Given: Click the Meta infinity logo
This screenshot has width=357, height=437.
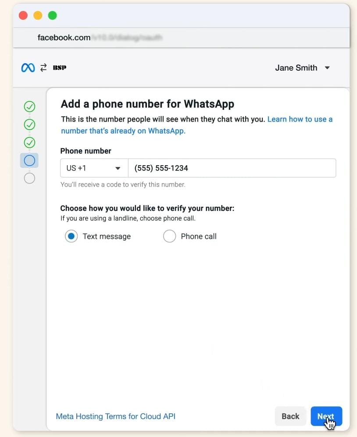Looking at the screenshot, I should click(28, 68).
